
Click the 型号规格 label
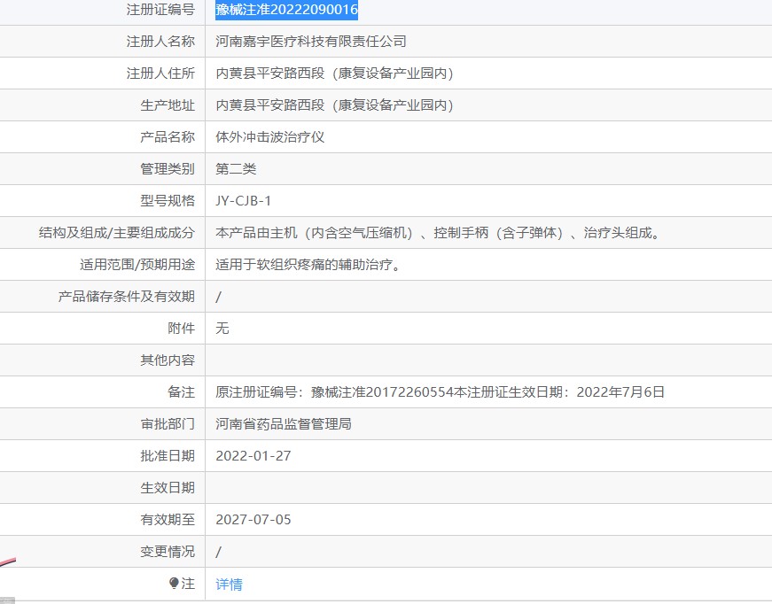pyautogui.click(x=168, y=201)
